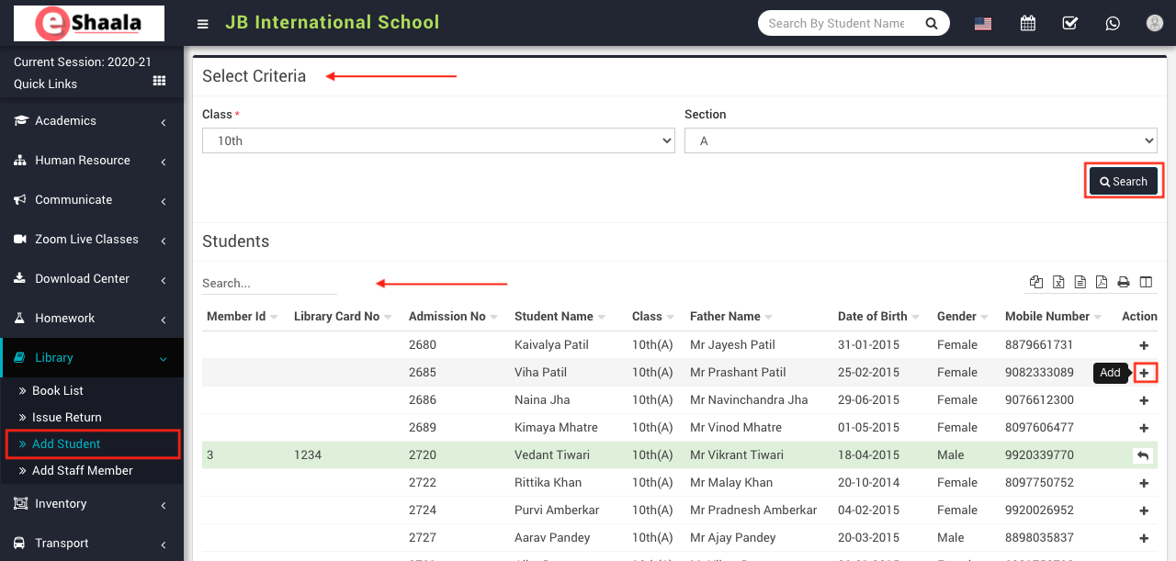This screenshot has width=1176, height=561.
Task: Toggle column visibility icon
Action: coord(1146,283)
